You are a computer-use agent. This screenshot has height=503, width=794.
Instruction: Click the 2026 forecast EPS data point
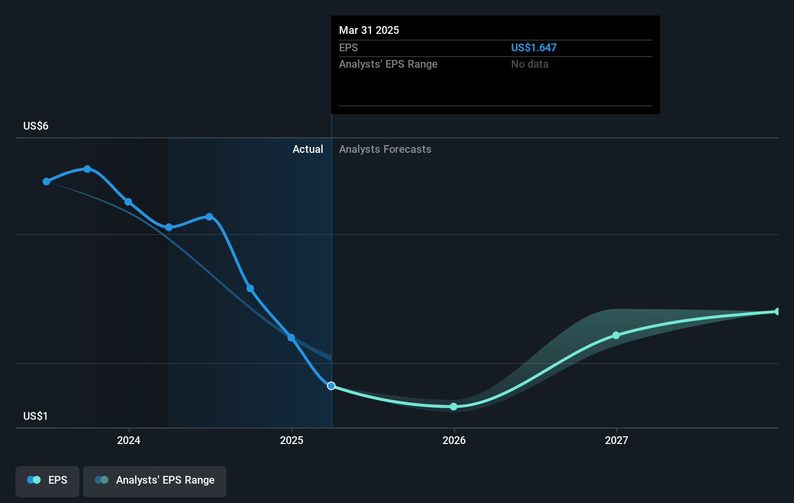pos(454,407)
